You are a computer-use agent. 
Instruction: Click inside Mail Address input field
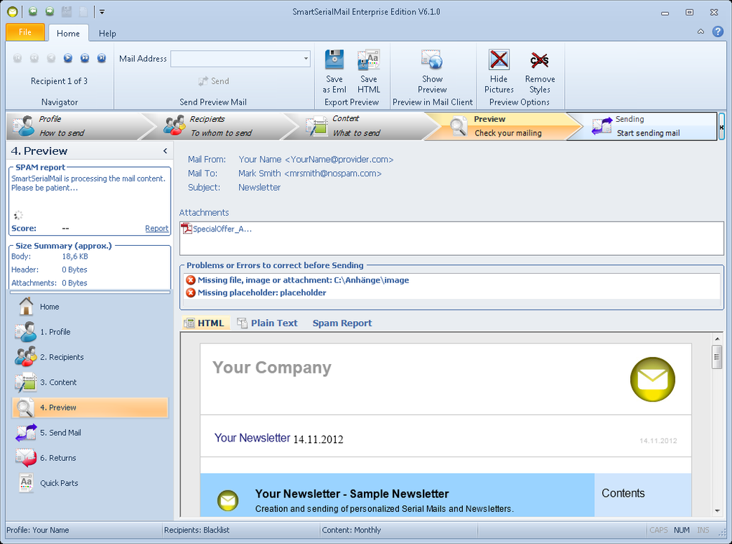click(236, 59)
